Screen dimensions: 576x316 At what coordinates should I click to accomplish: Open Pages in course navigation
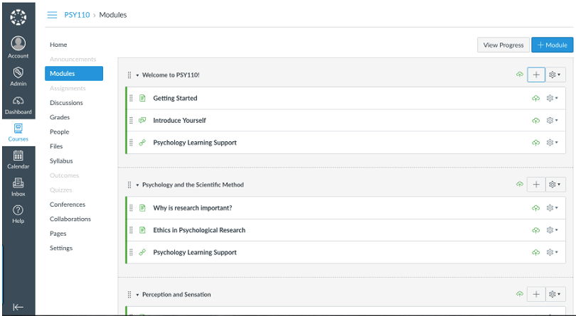[x=58, y=234]
